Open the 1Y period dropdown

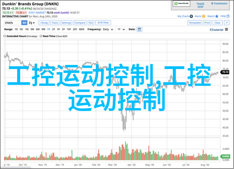coord(120,29)
